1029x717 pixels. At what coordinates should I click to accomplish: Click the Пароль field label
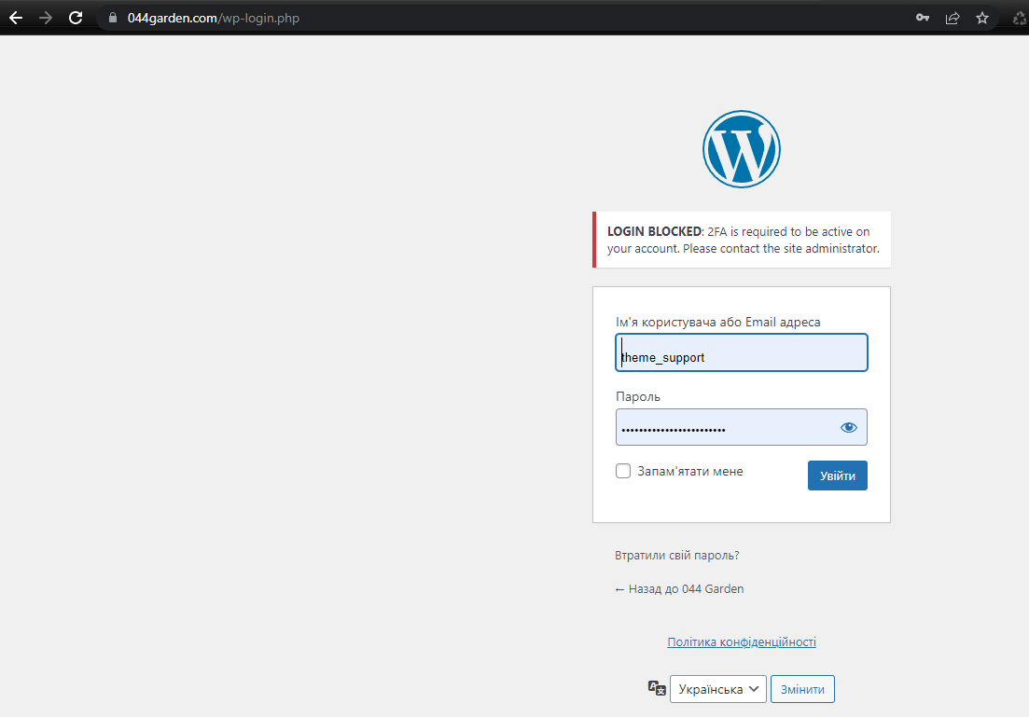click(638, 396)
